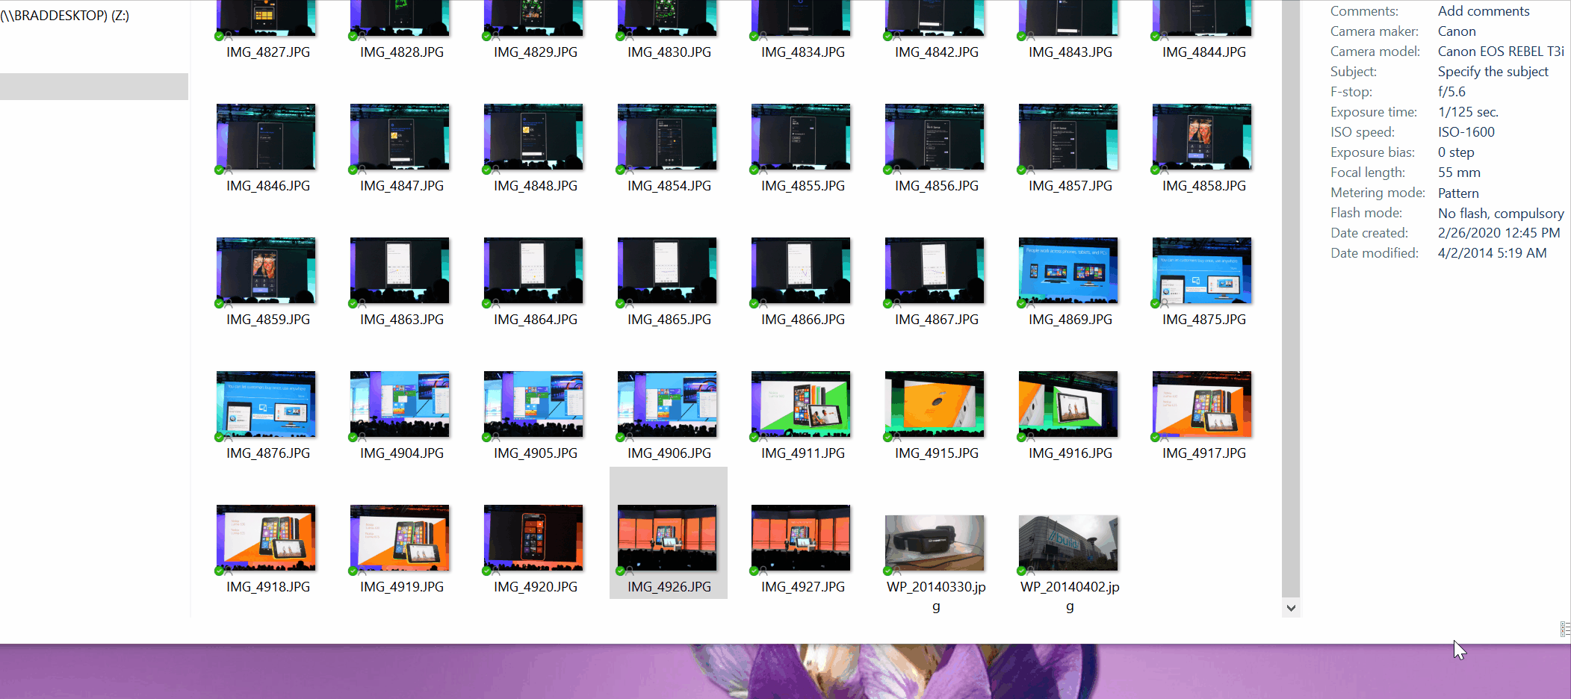Click 'Specify the subject' property field

coord(1493,72)
